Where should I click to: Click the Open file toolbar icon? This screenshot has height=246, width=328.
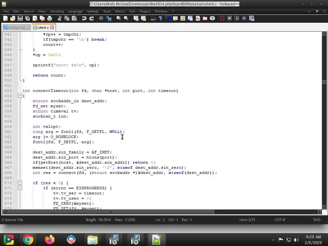coord(13,18)
